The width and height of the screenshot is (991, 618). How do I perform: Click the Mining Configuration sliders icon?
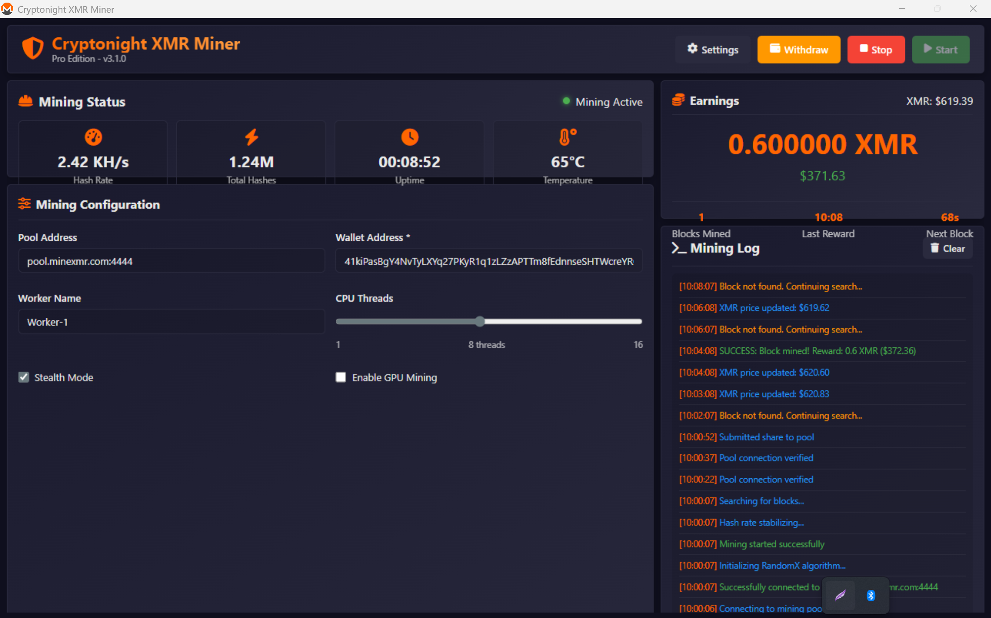[24, 204]
